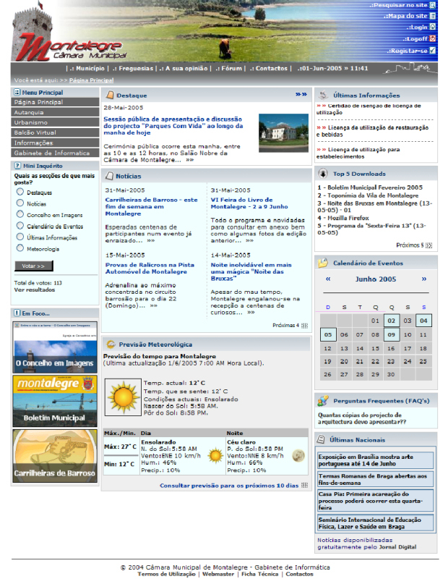Image resolution: width=448 pixels, height=579 pixels.
Task: Go to next month in calendar
Action: click(424, 279)
